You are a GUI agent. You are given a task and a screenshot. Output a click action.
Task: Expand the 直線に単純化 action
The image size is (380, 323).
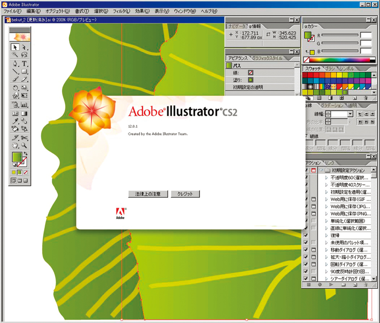pyautogui.click(x=326, y=228)
